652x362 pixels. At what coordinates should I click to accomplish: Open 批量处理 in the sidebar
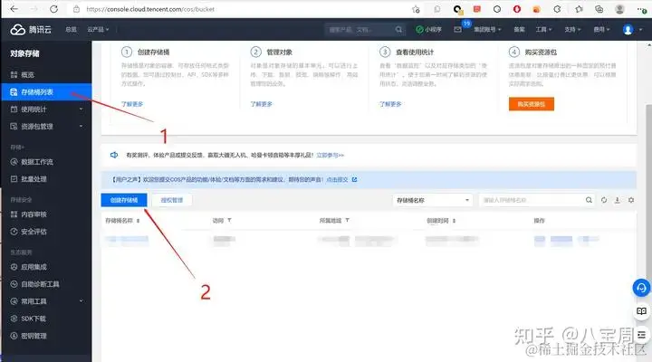[x=46, y=178]
